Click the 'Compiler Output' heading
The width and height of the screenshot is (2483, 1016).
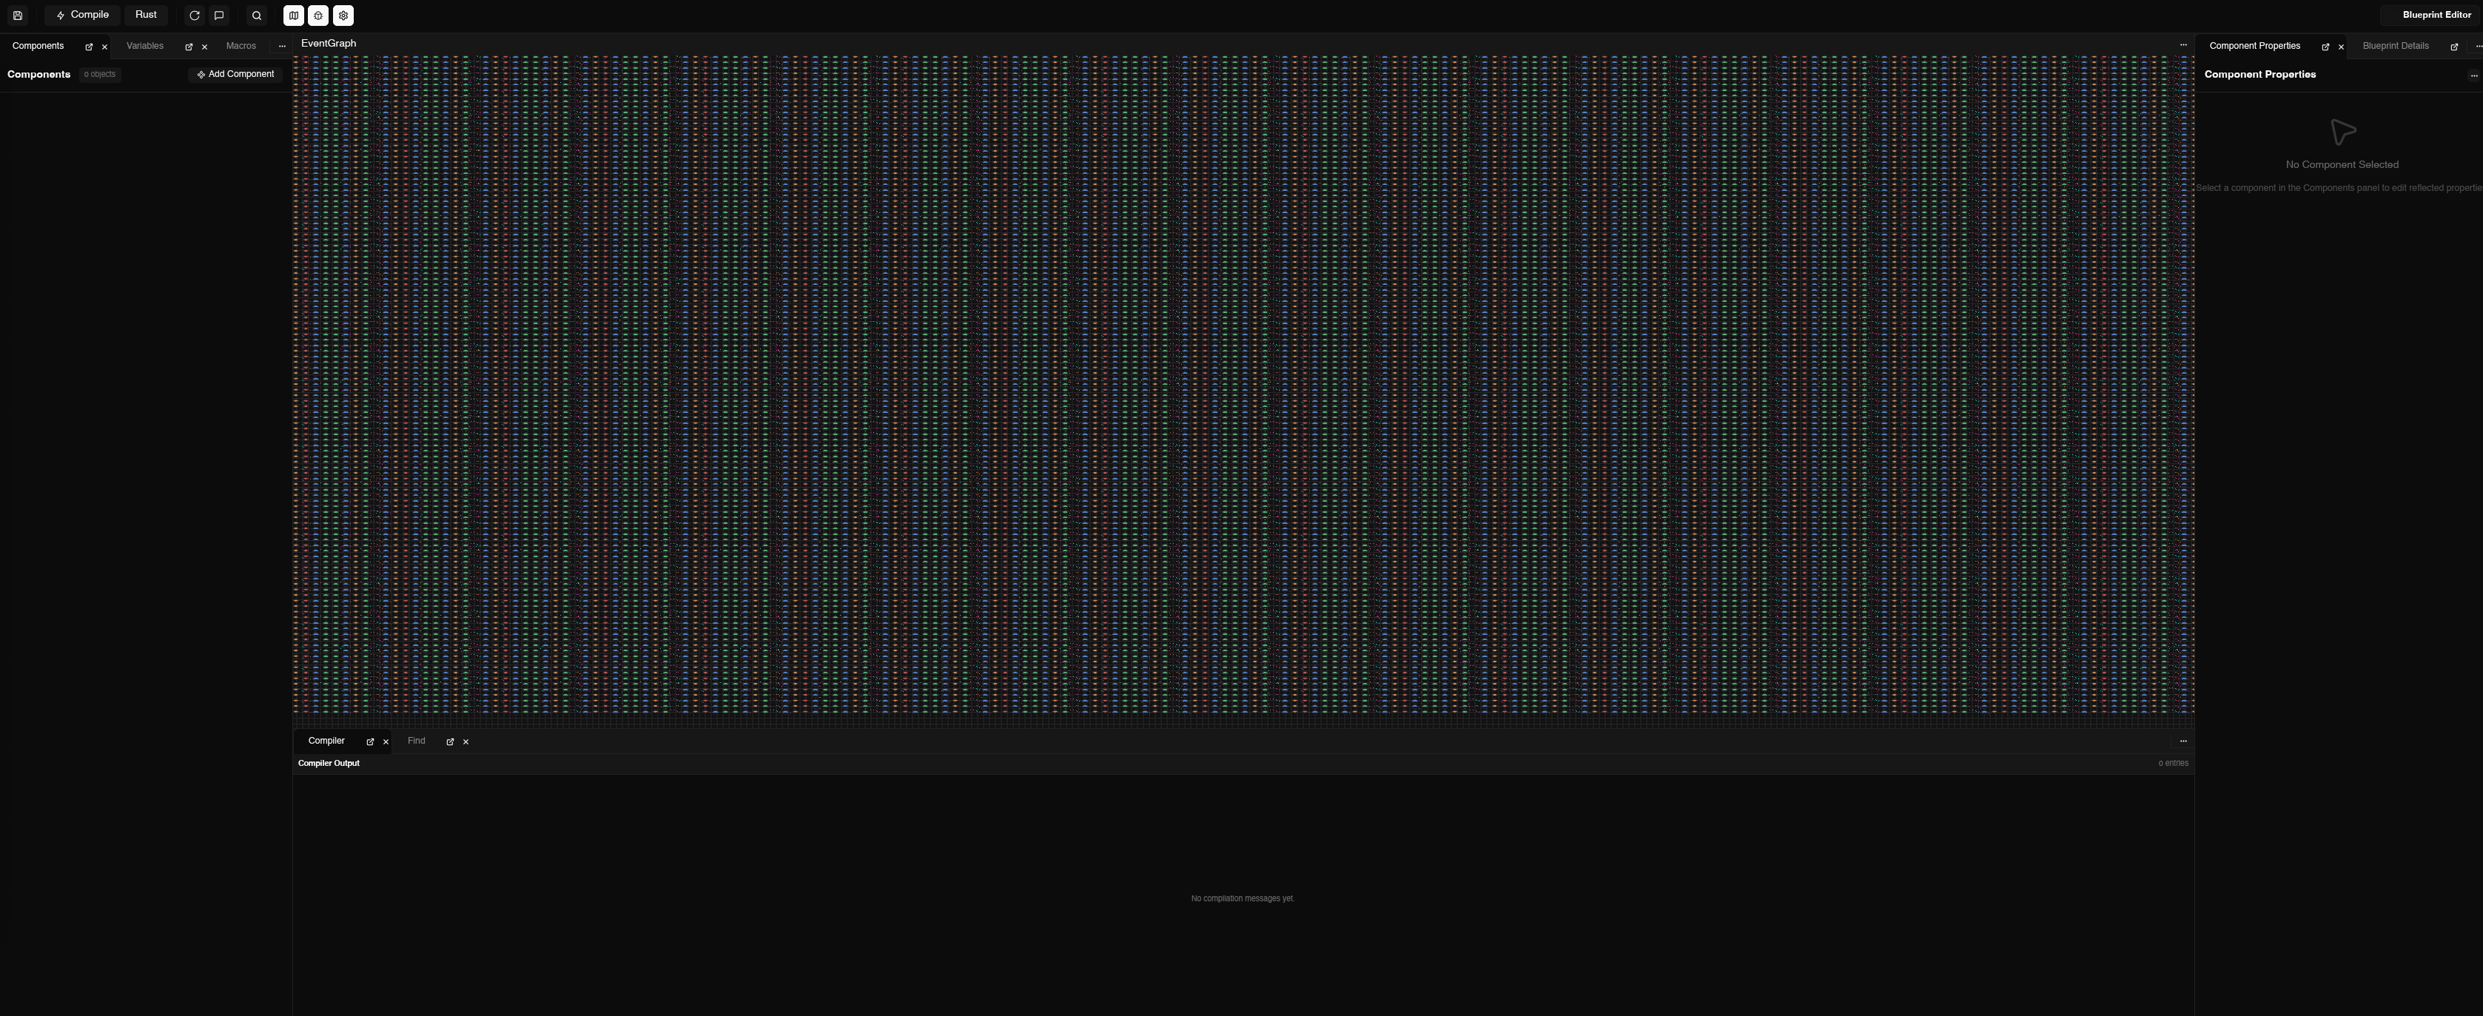tap(329, 764)
